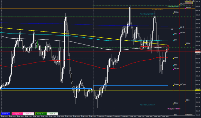201x118 pixels.
Task: Click the 'Prev / Daily Low' label text
Action: 147,105
